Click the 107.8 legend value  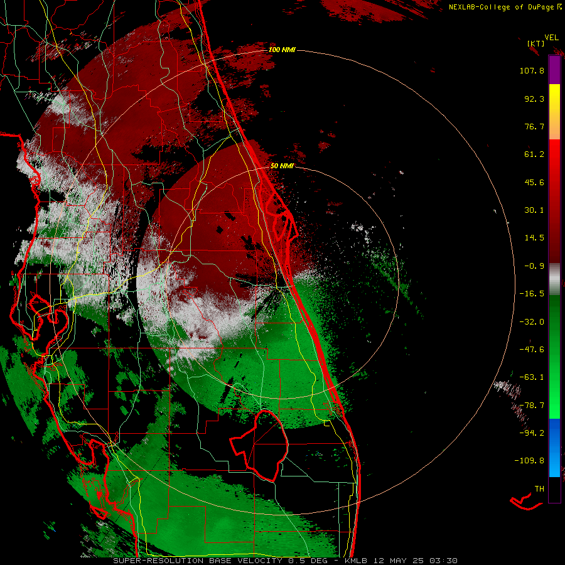coord(532,70)
